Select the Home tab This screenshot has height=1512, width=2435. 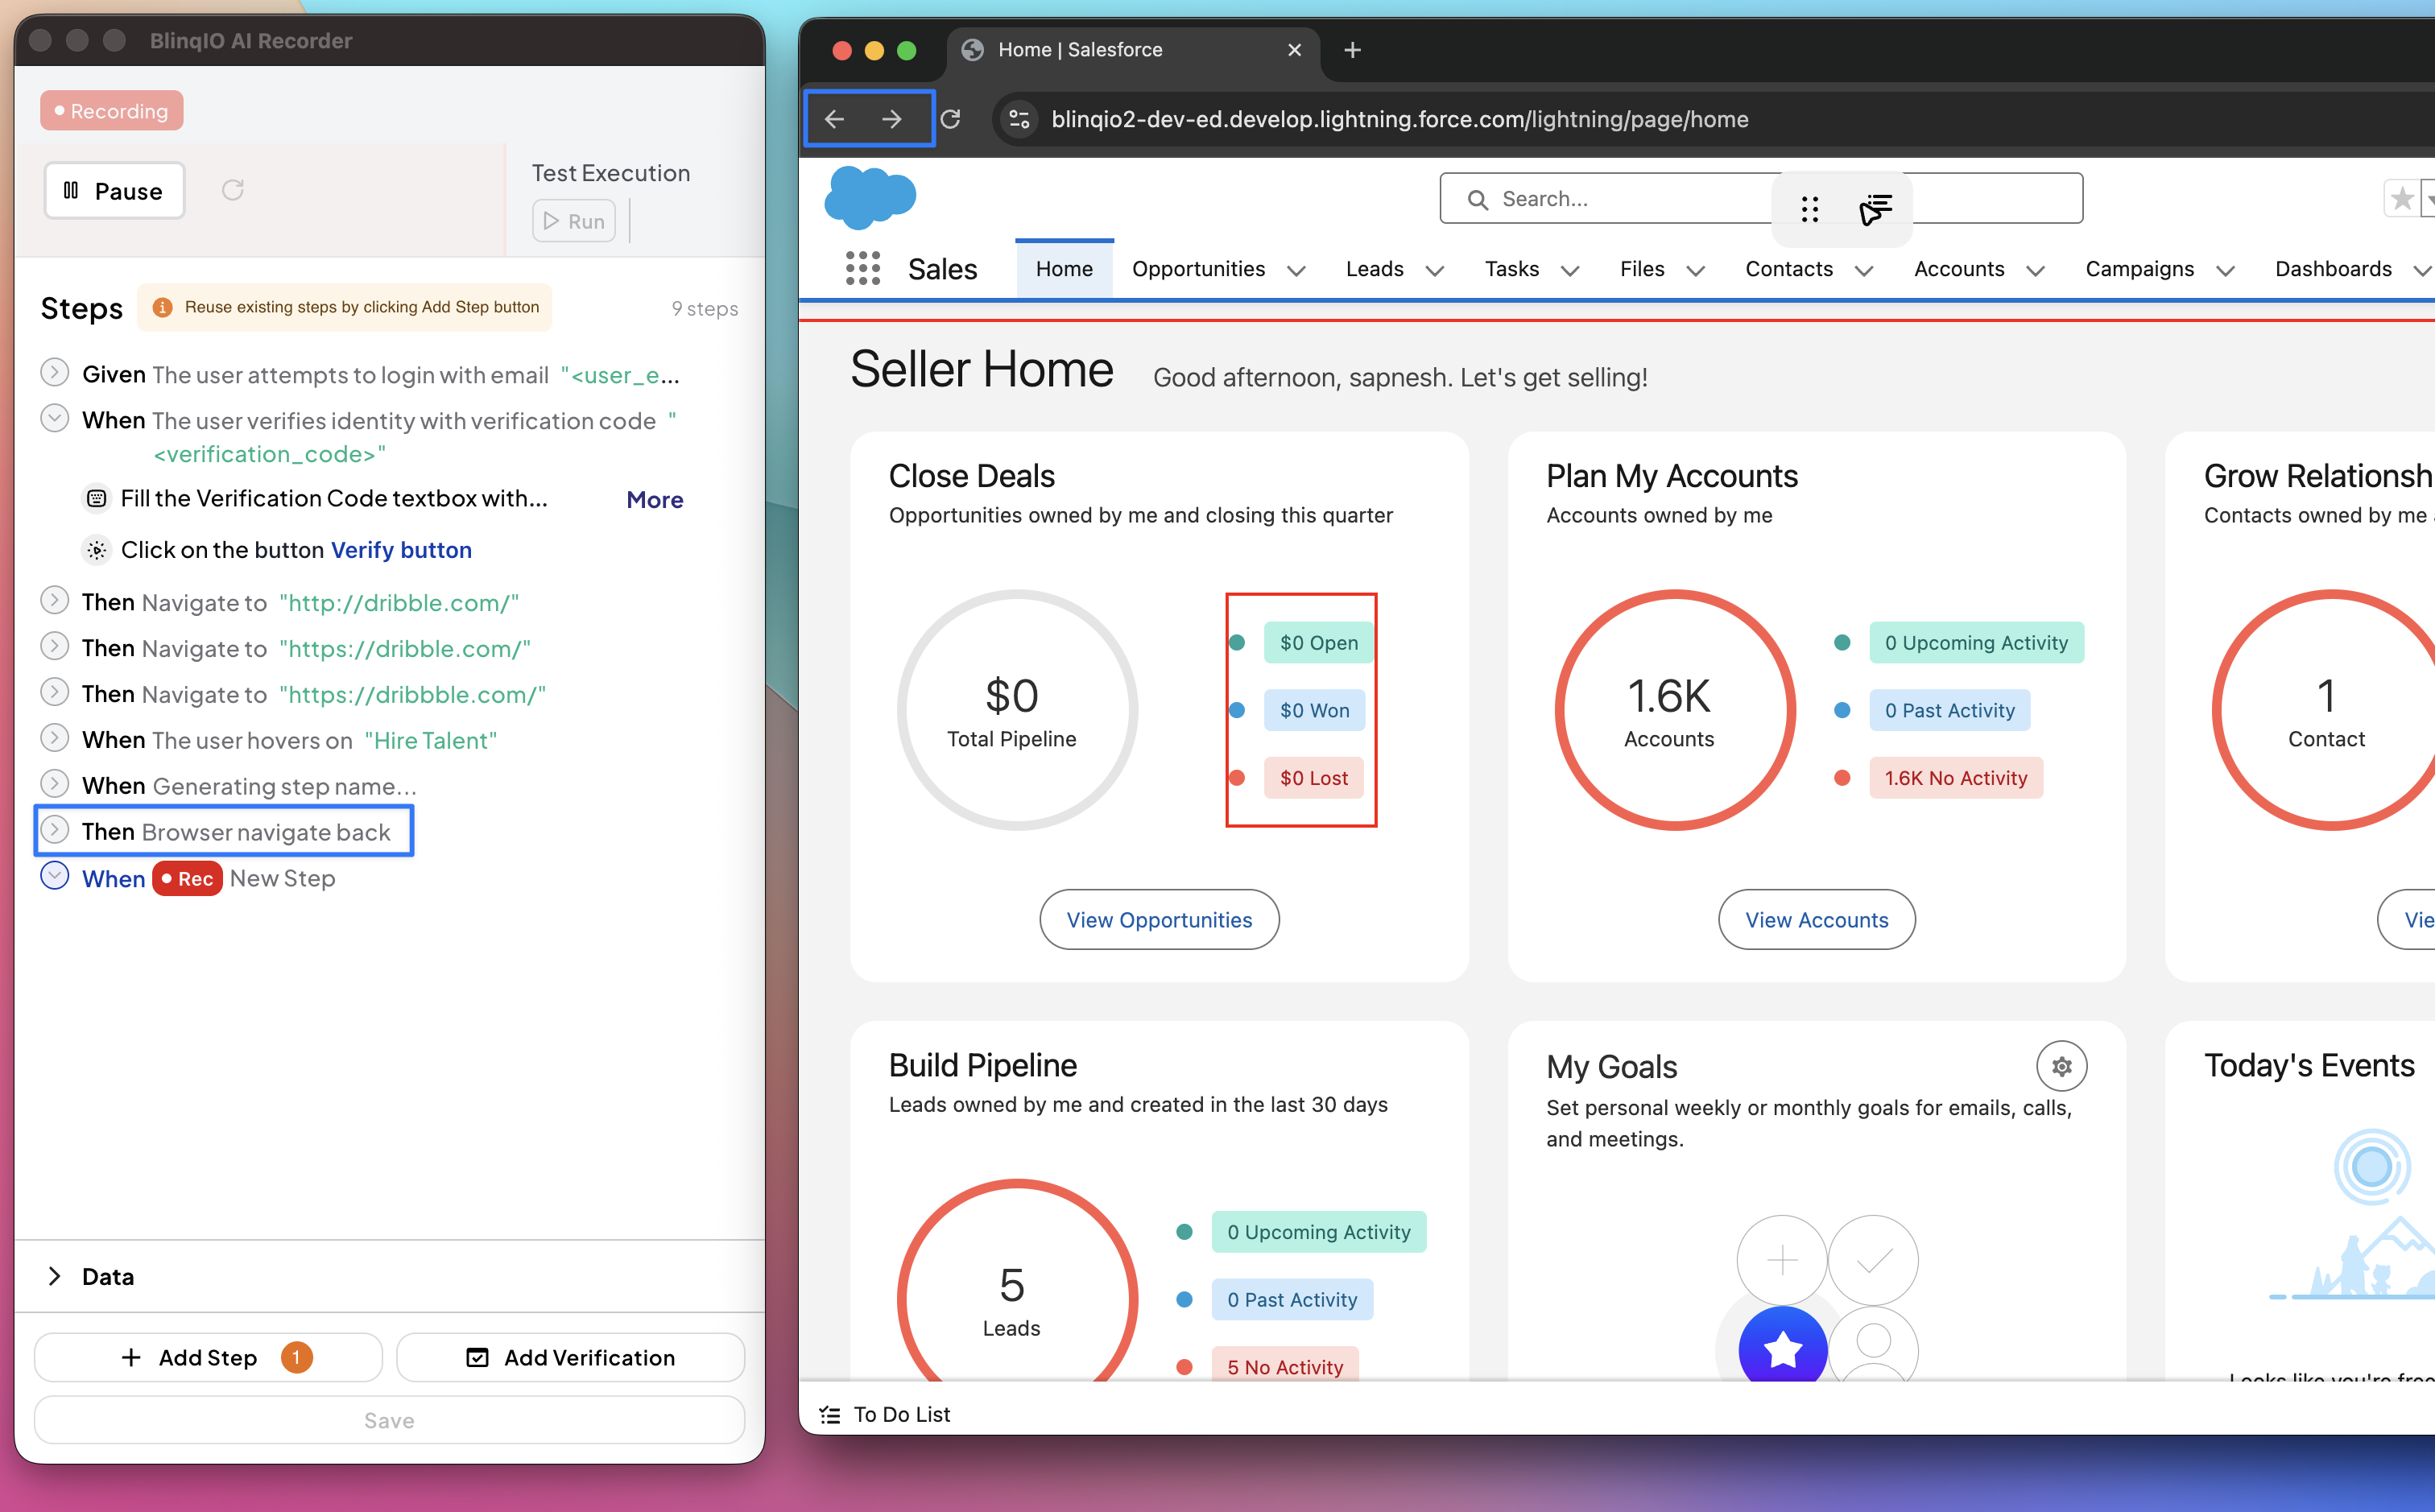tap(1064, 268)
